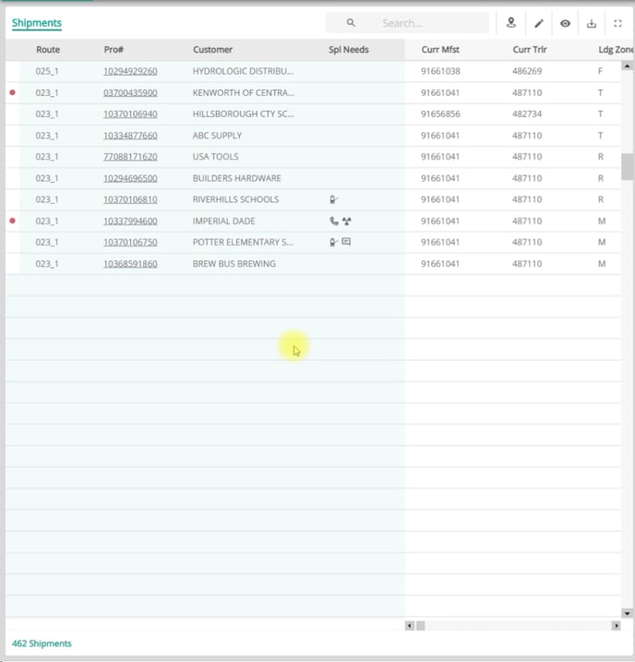Screen dimensions: 635x662
Task: Expand the panel to fullscreen
Action: tap(618, 23)
